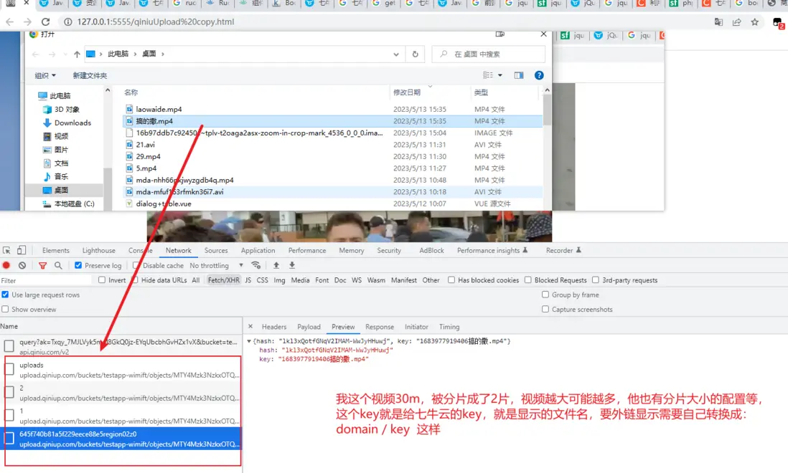
Task: Click the 新建文件夹 button
Action: [90, 76]
